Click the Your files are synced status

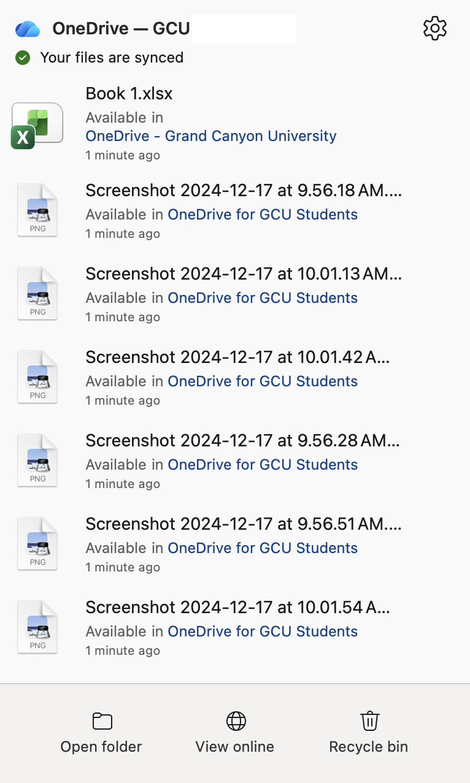point(112,58)
